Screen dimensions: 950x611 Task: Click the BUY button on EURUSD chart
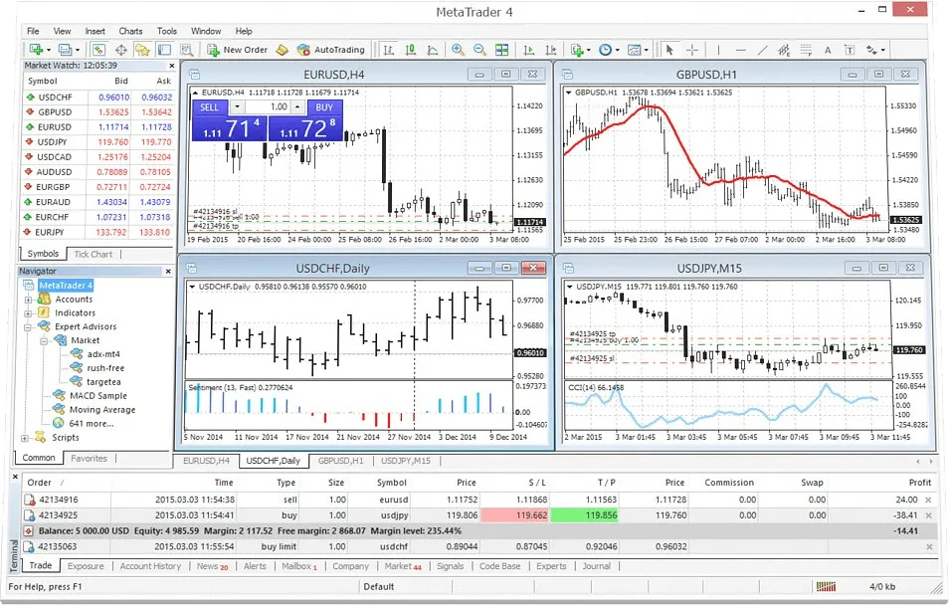coord(324,107)
